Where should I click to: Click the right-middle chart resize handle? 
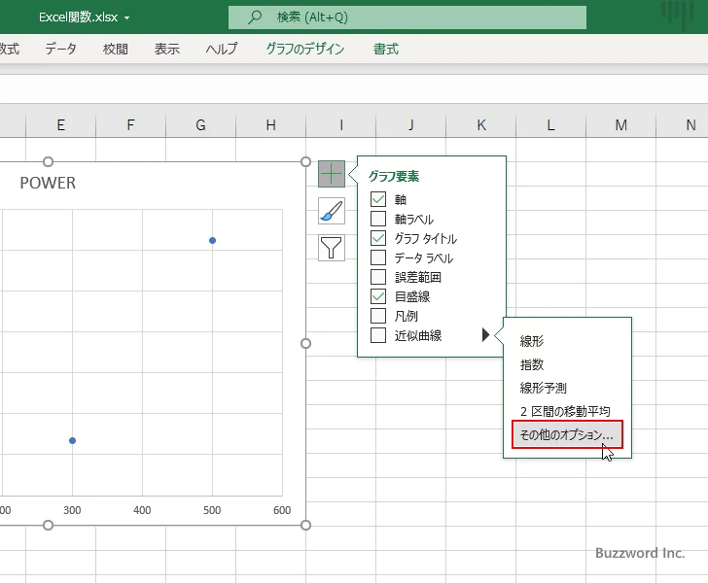point(305,343)
